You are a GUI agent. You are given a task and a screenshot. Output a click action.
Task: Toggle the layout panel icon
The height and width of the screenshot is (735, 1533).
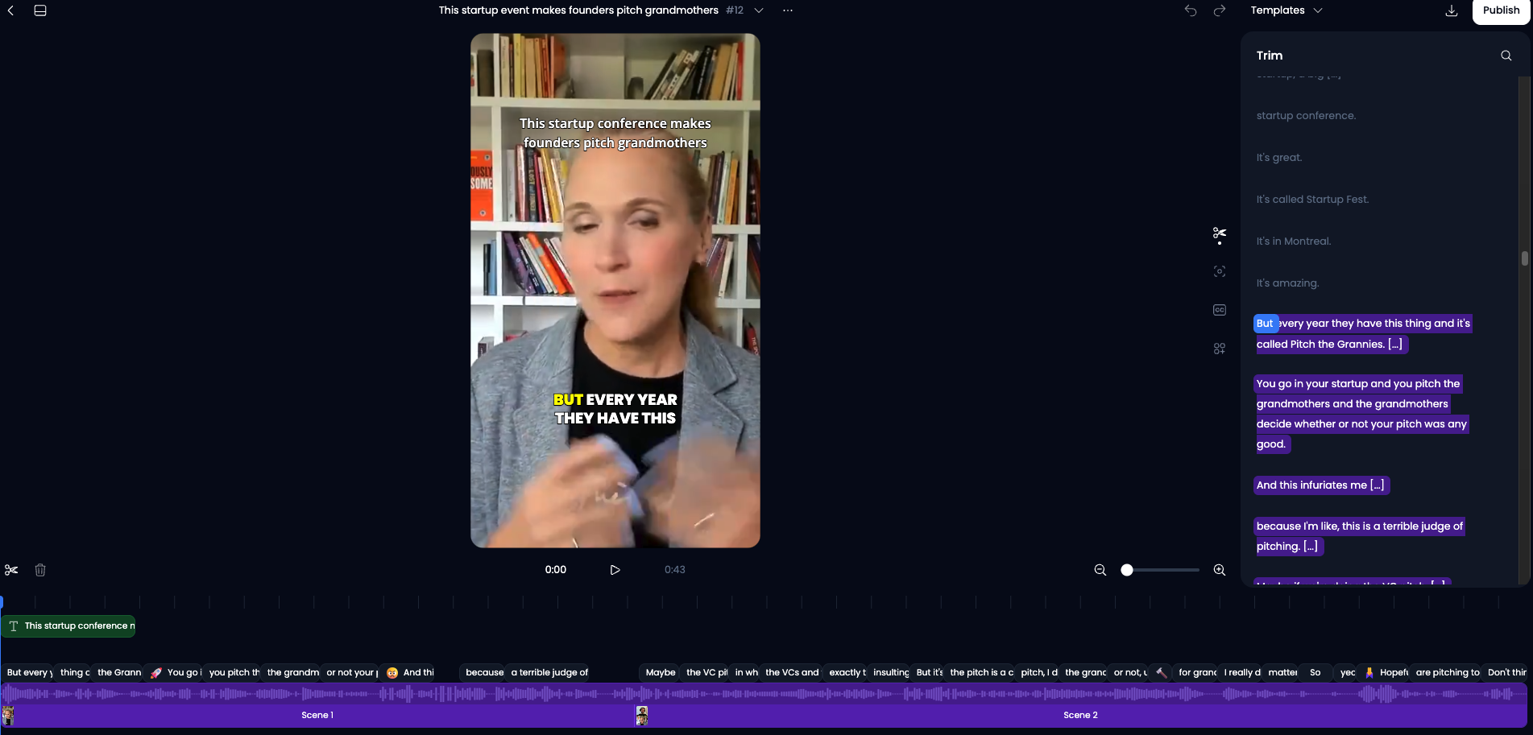[40, 10]
